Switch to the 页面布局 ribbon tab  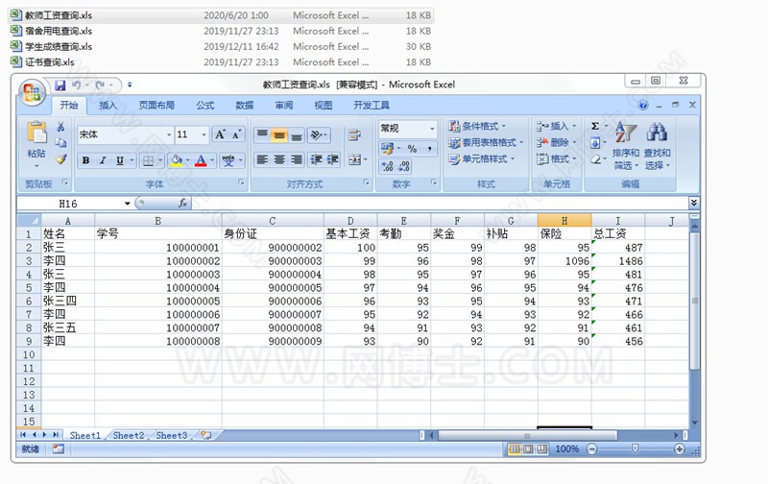click(x=156, y=106)
